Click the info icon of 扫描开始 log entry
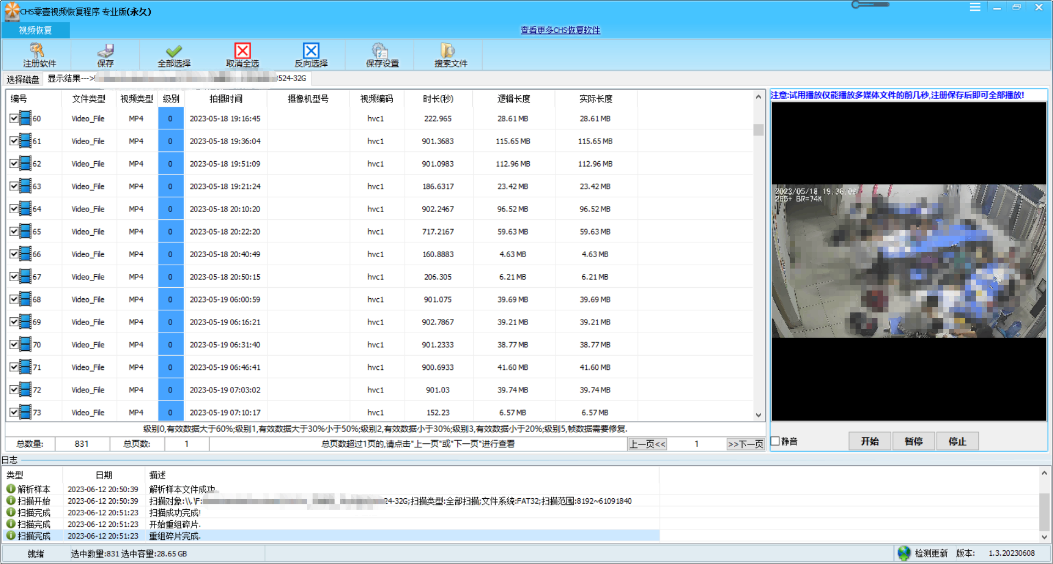The height and width of the screenshot is (564, 1053). 10,500
